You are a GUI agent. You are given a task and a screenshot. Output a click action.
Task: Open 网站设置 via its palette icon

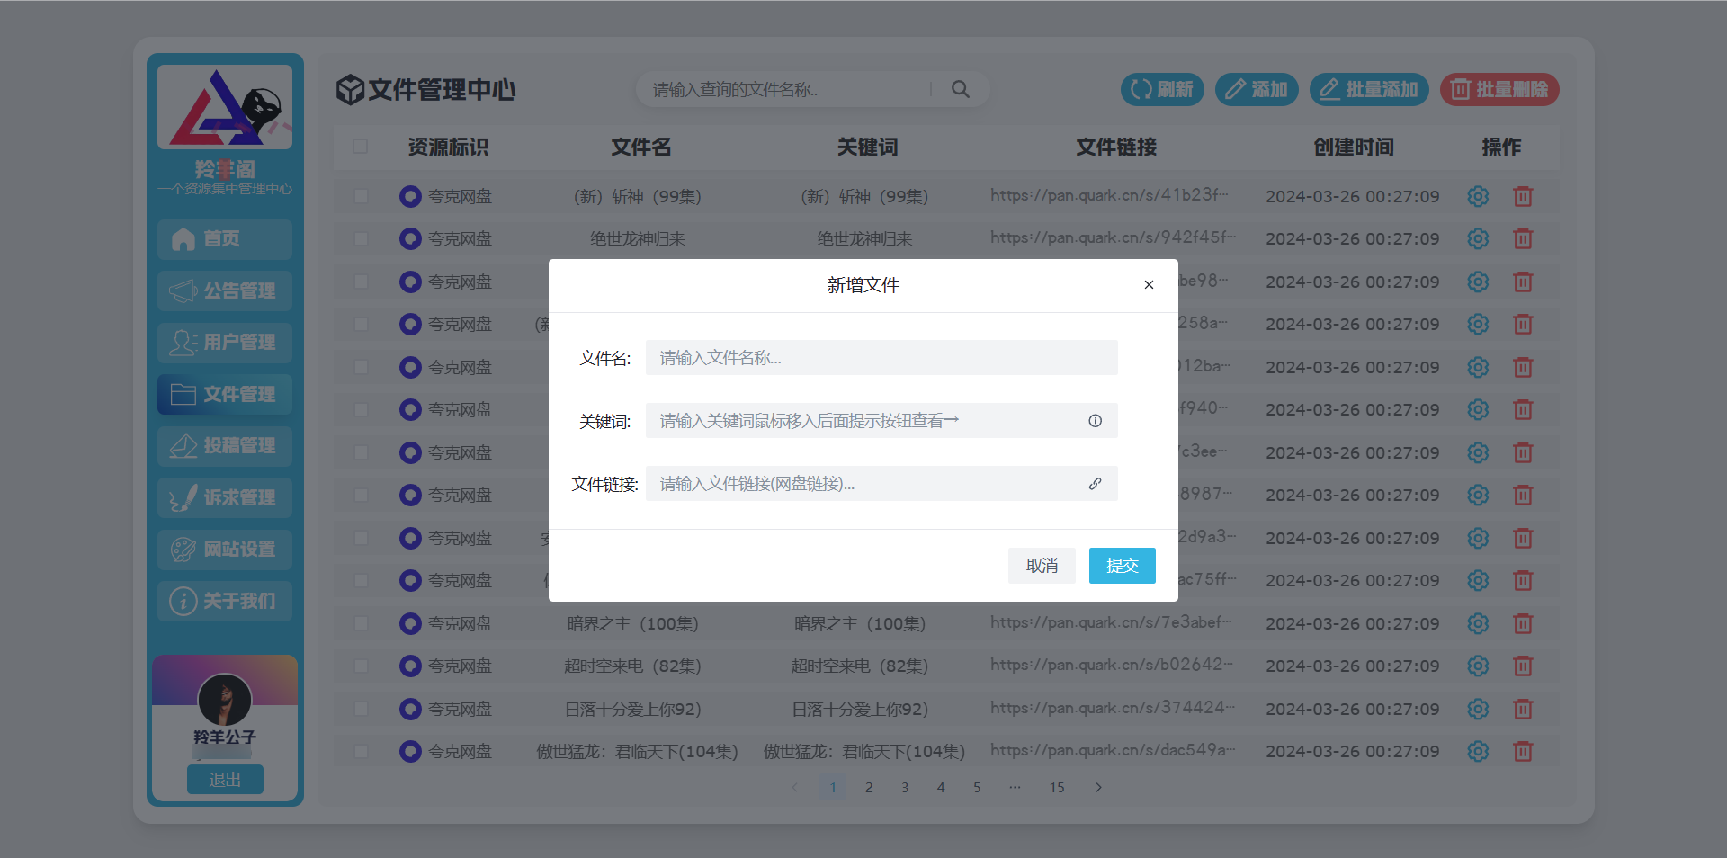[x=183, y=550]
